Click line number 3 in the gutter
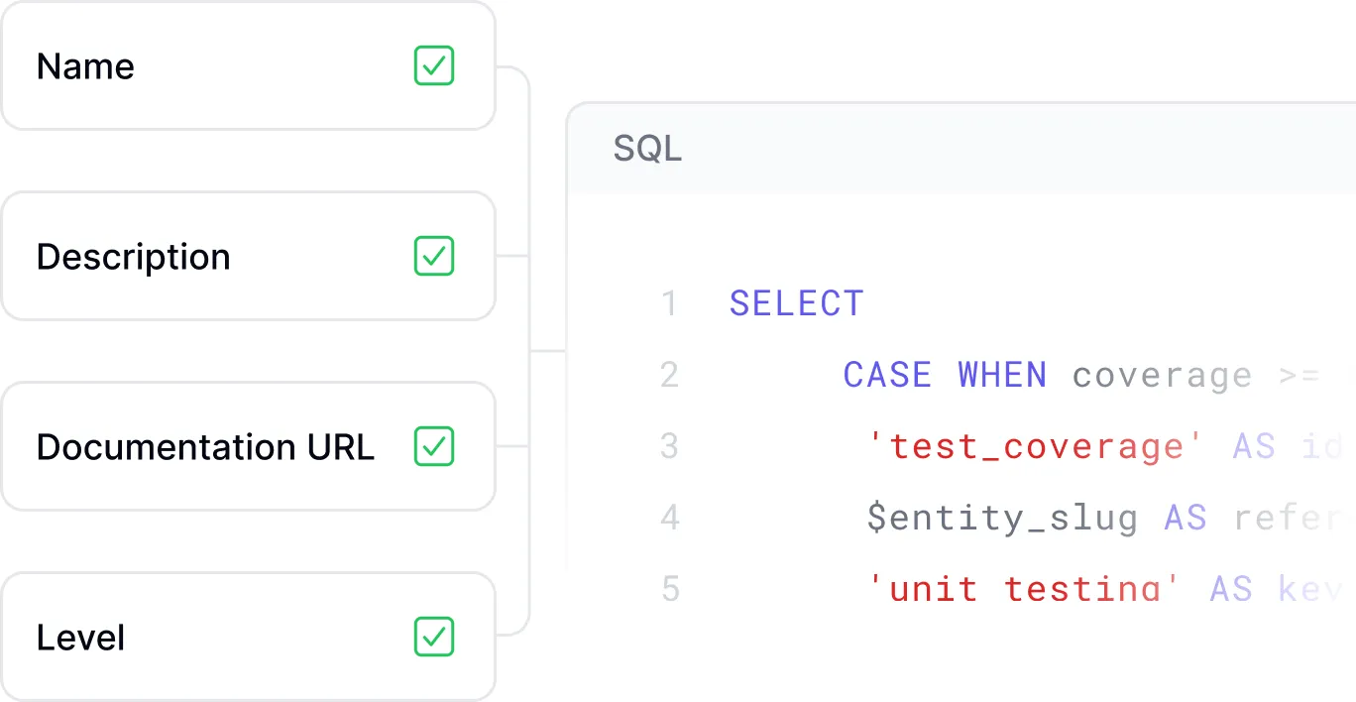 pyautogui.click(x=670, y=446)
